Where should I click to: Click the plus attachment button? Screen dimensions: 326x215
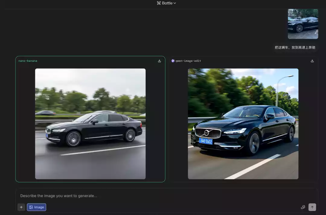click(21, 207)
